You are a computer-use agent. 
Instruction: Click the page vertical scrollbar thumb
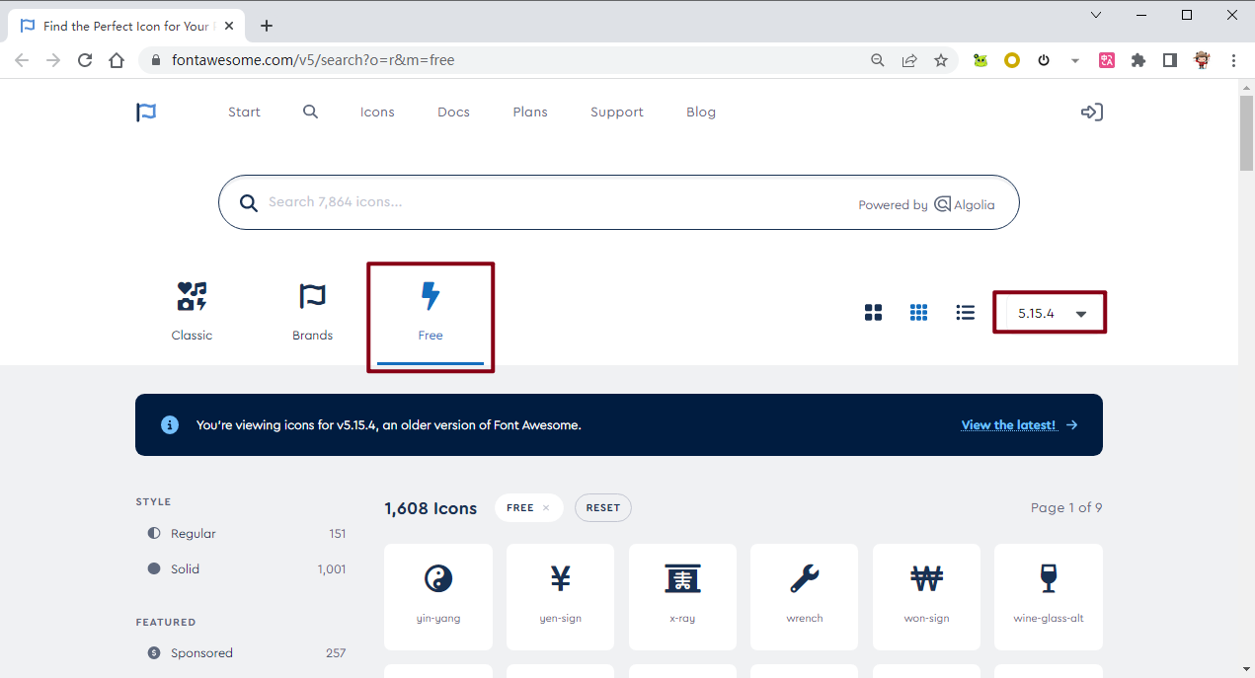(1246, 133)
